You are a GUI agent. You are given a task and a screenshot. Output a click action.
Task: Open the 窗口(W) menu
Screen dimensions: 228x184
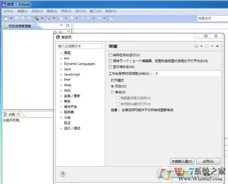[96, 11]
